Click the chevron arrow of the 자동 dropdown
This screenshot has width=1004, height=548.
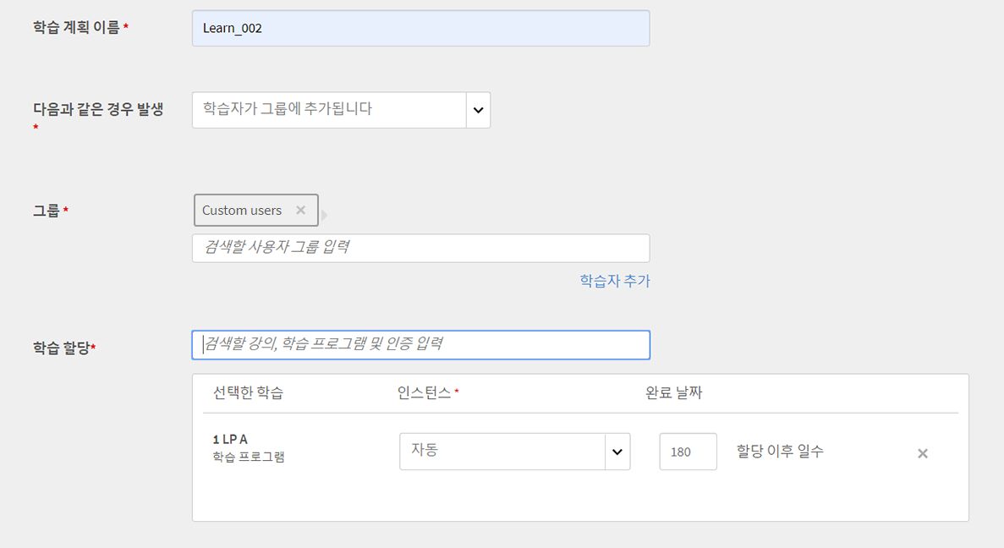click(617, 452)
